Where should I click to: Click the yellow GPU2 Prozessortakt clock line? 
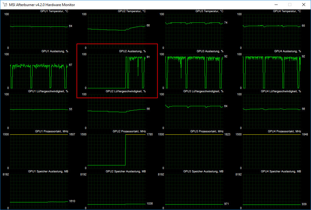point(135,134)
